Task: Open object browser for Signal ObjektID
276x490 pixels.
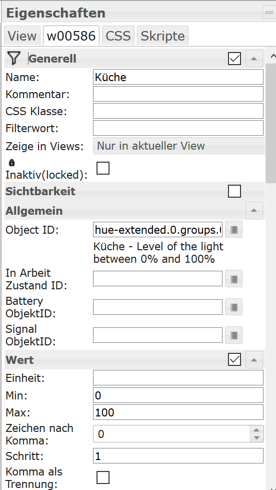Action: 234,335
